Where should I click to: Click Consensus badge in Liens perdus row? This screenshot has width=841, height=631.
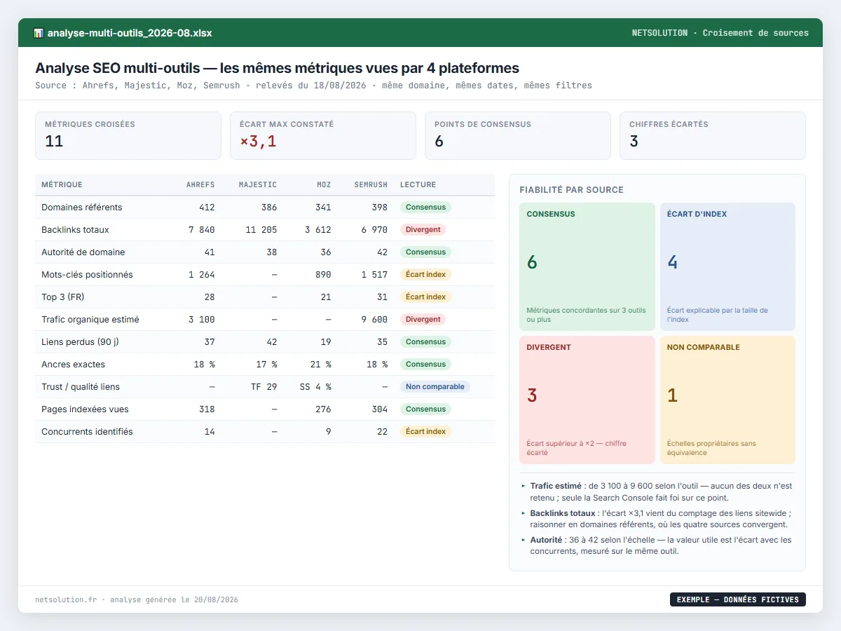(425, 342)
